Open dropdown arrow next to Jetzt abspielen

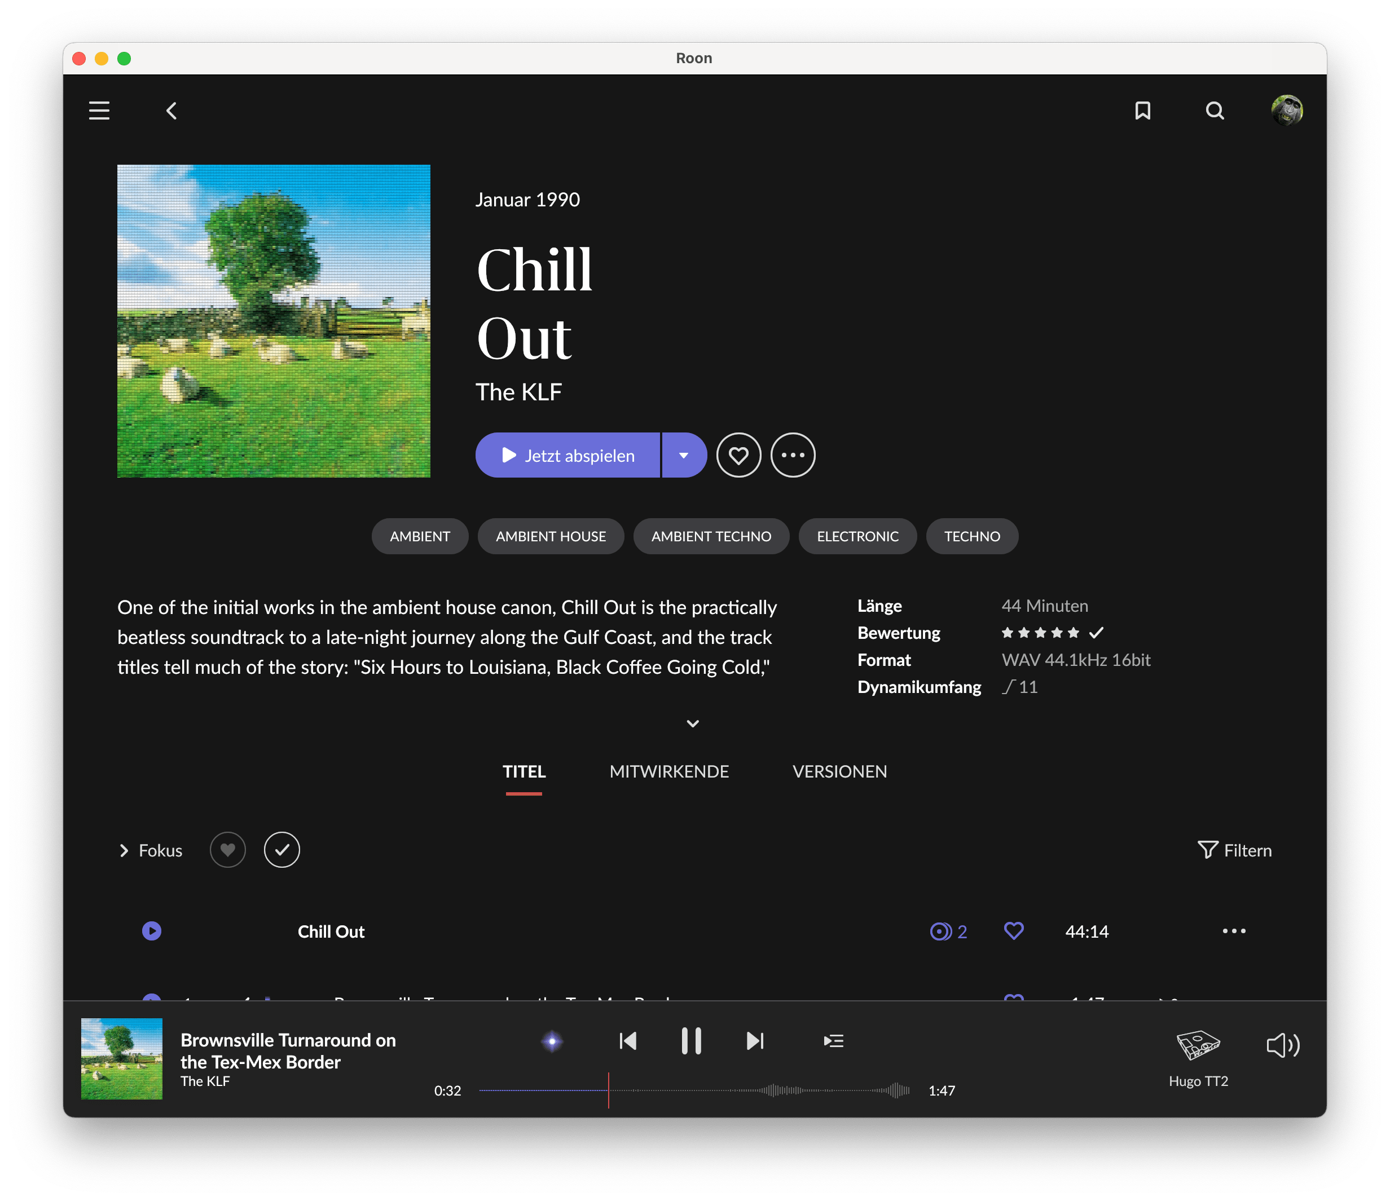684,456
